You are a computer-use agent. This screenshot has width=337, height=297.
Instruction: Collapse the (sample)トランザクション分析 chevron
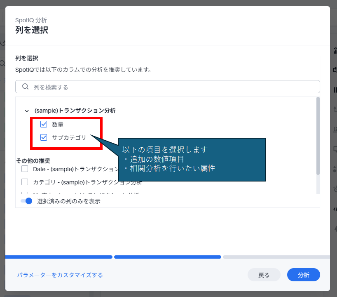click(x=27, y=111)
